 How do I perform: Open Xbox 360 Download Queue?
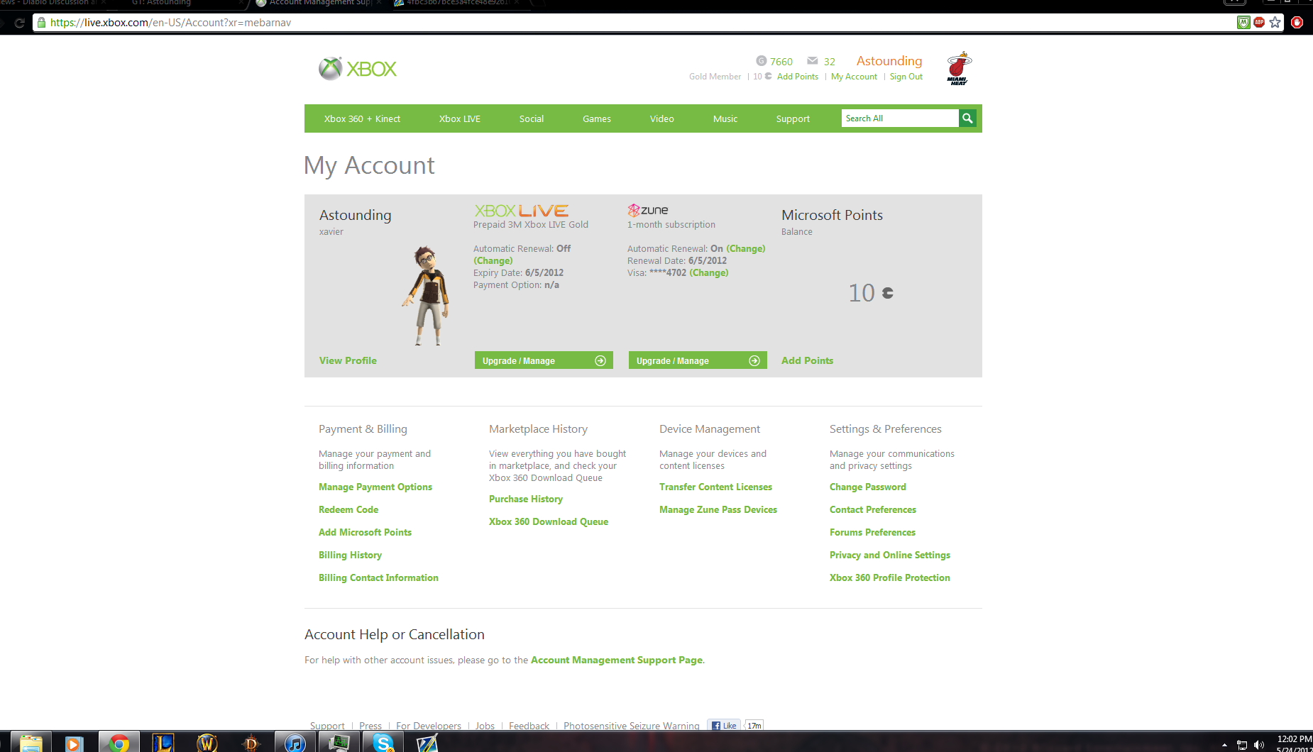549,521
